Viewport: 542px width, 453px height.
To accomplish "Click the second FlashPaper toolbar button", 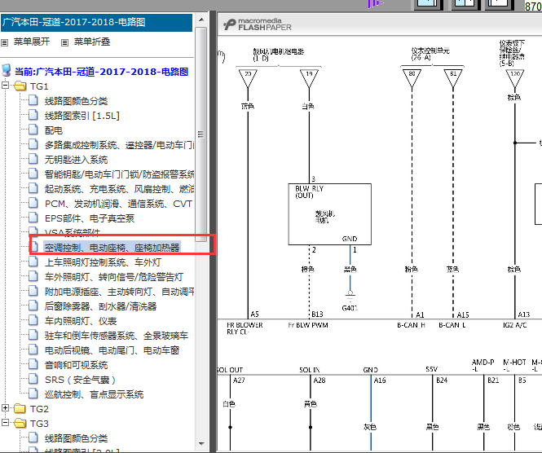I will 465,3.
